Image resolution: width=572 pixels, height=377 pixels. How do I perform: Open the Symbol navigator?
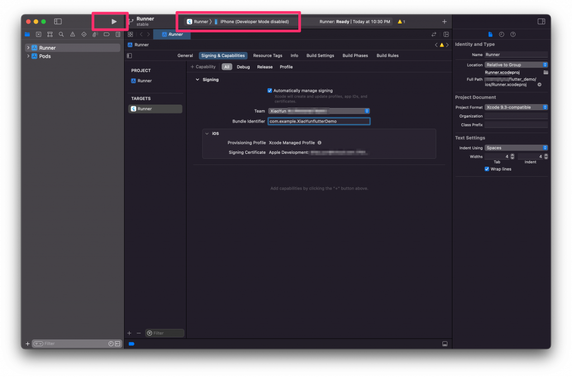[50, 34]
